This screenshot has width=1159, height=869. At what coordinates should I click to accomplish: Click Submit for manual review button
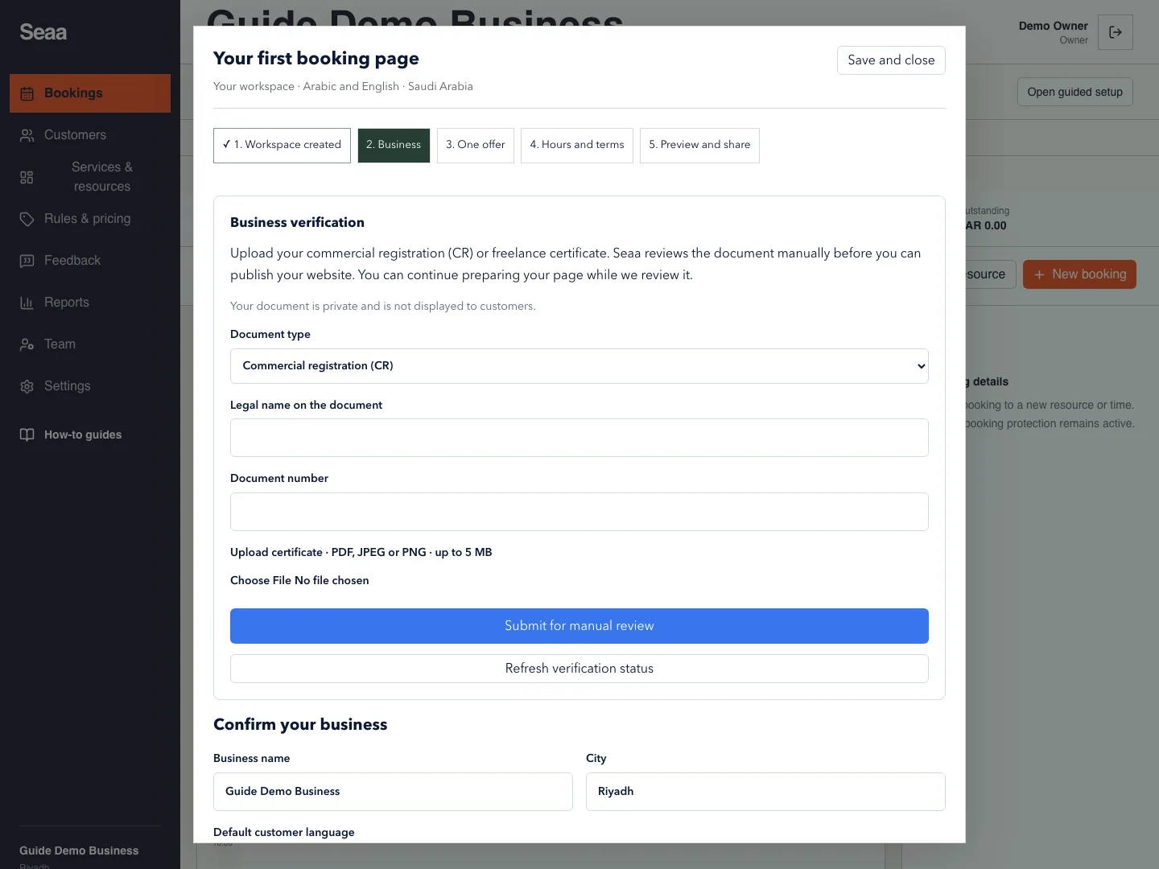click(x=579, y=626)
